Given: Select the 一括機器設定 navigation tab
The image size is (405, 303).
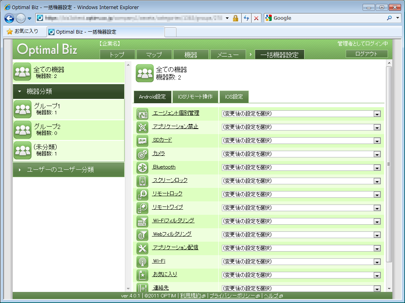Looking at the screenshot, I should click(x=280, y=55).
